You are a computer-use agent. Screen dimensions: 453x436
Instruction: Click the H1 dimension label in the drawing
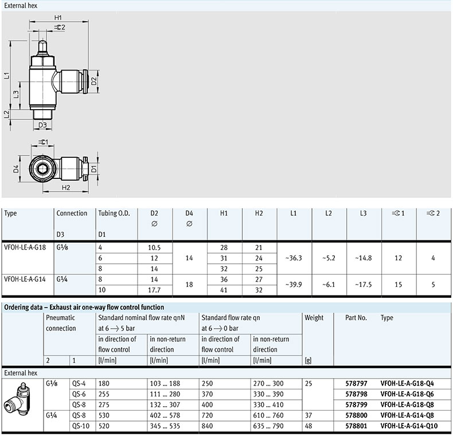[58, 18]
